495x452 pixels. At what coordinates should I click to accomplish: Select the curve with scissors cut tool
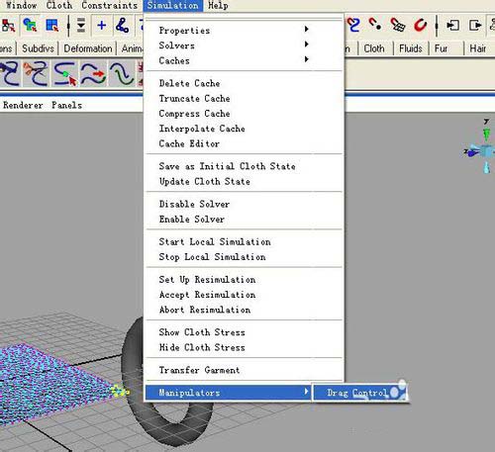pos(35,73)
